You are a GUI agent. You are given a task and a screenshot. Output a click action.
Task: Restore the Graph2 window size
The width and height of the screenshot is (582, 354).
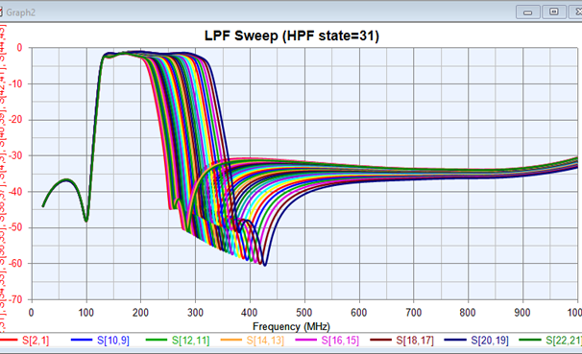pyautogui.click(x=553, y=12)
